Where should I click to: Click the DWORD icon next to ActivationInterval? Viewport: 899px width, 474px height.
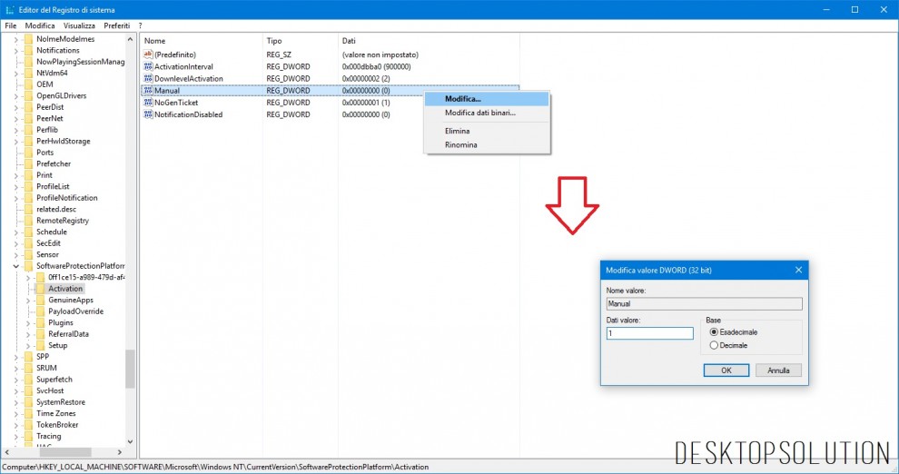click(x=148, y=67)
